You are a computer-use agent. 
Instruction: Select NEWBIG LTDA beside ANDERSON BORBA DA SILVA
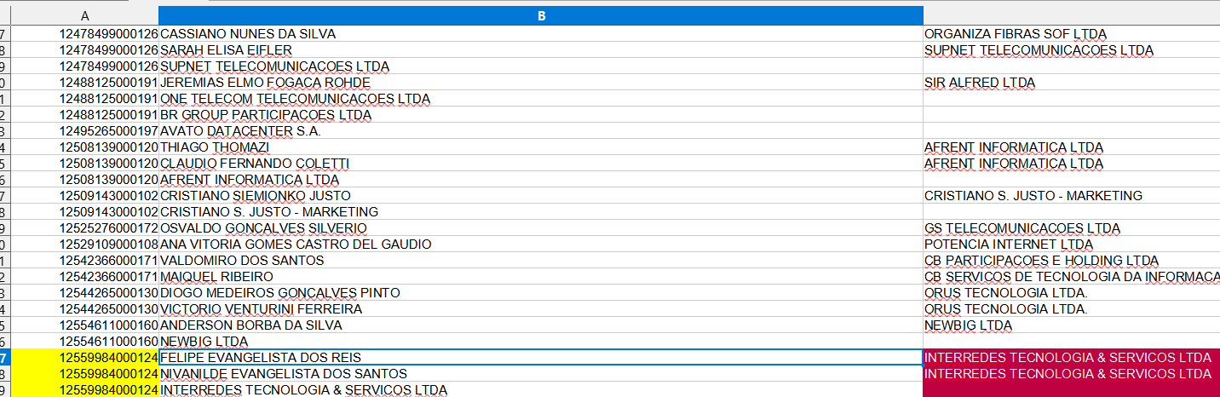(x=1072, y=325)
